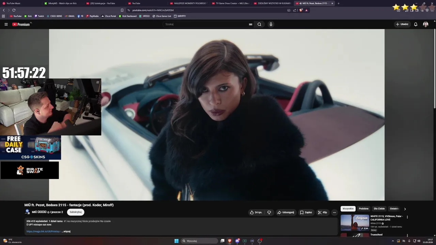The width and height of the screenshot is (436, 245).
Task: Open YouTube notifications bell
Action: 416,24
